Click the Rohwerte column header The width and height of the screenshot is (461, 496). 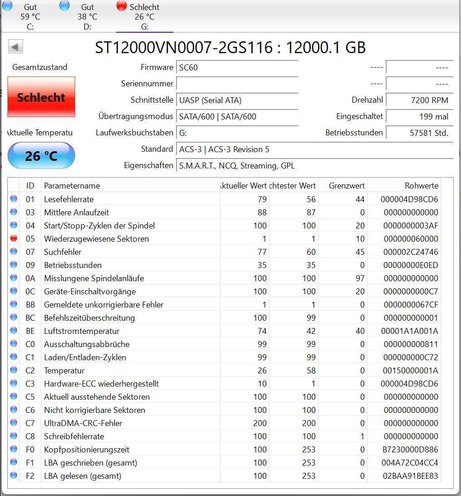point(404,185)
